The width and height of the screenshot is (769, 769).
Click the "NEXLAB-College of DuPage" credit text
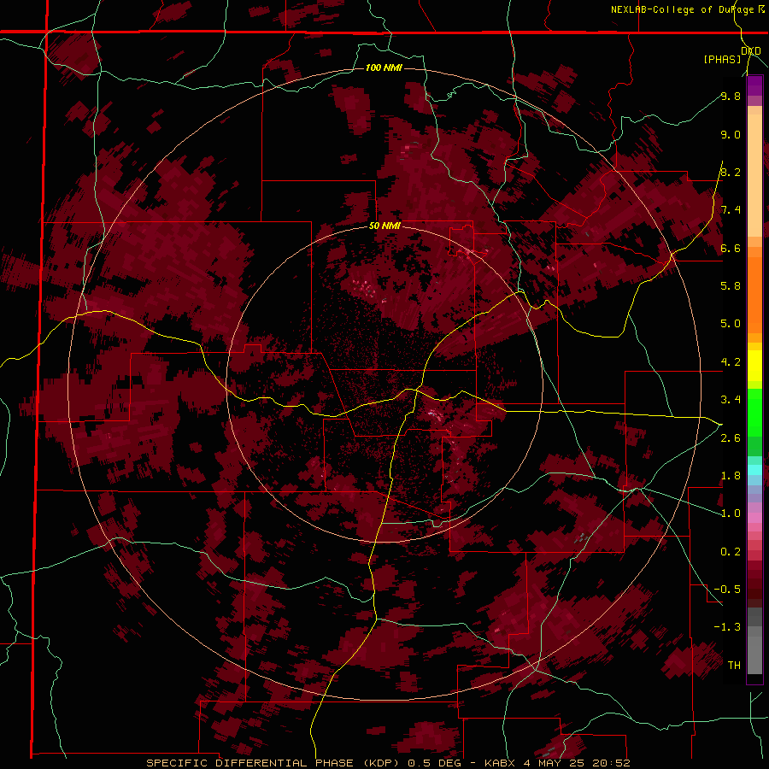pyautogui.click(x=684, y=9)
